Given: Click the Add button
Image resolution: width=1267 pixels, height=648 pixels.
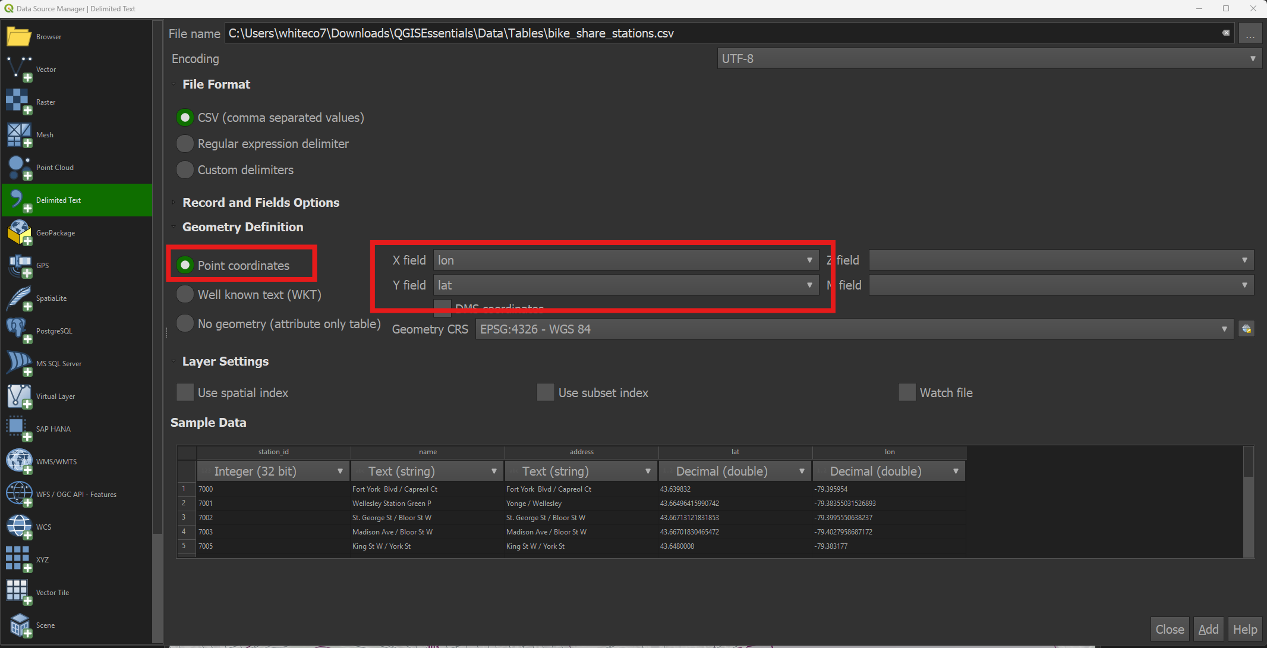Looking at the screenshot, I should (1208, 629).
